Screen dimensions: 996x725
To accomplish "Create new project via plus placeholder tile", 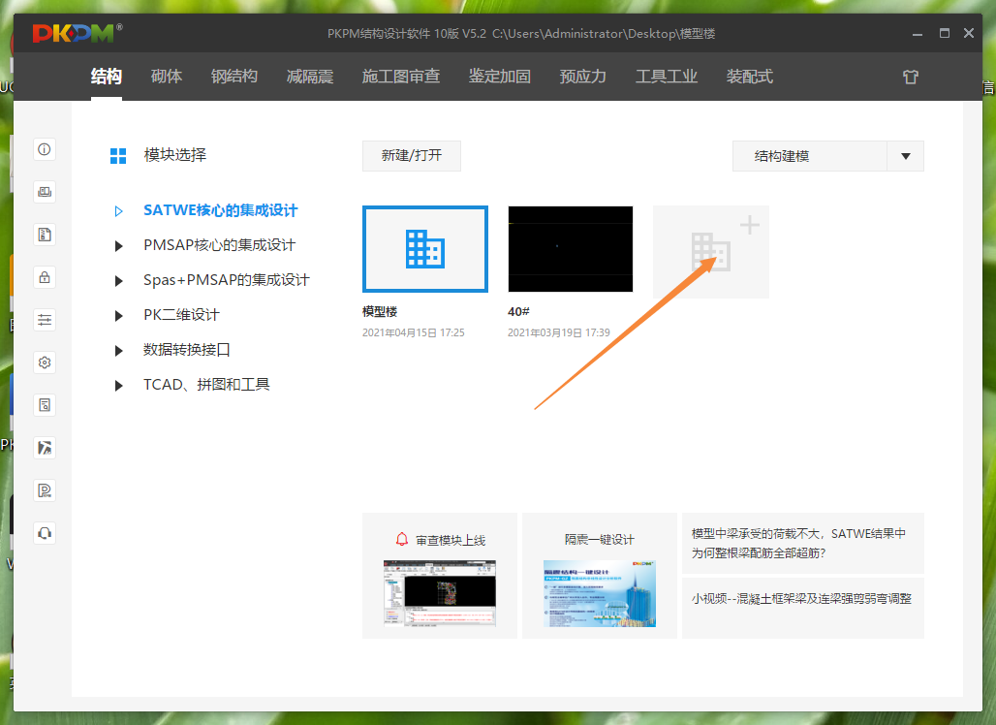I will click(710, 252).
